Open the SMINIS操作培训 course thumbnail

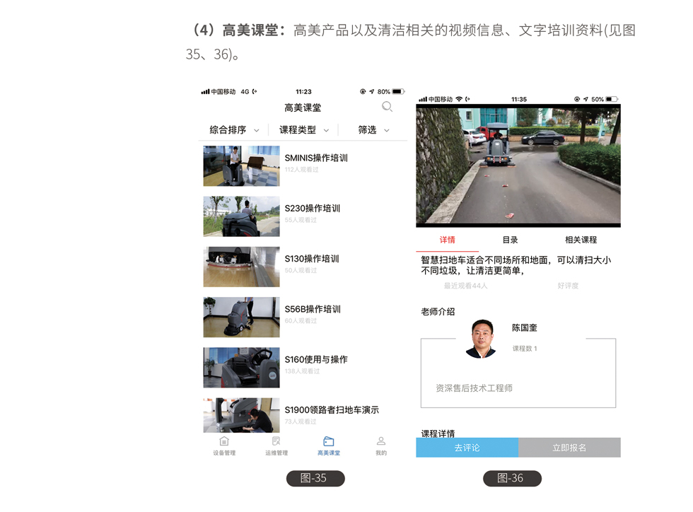point(241,166)
